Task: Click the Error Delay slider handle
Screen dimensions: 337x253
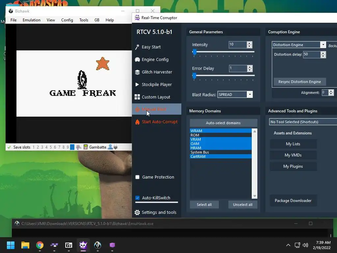Action: [x=194, y=76]
